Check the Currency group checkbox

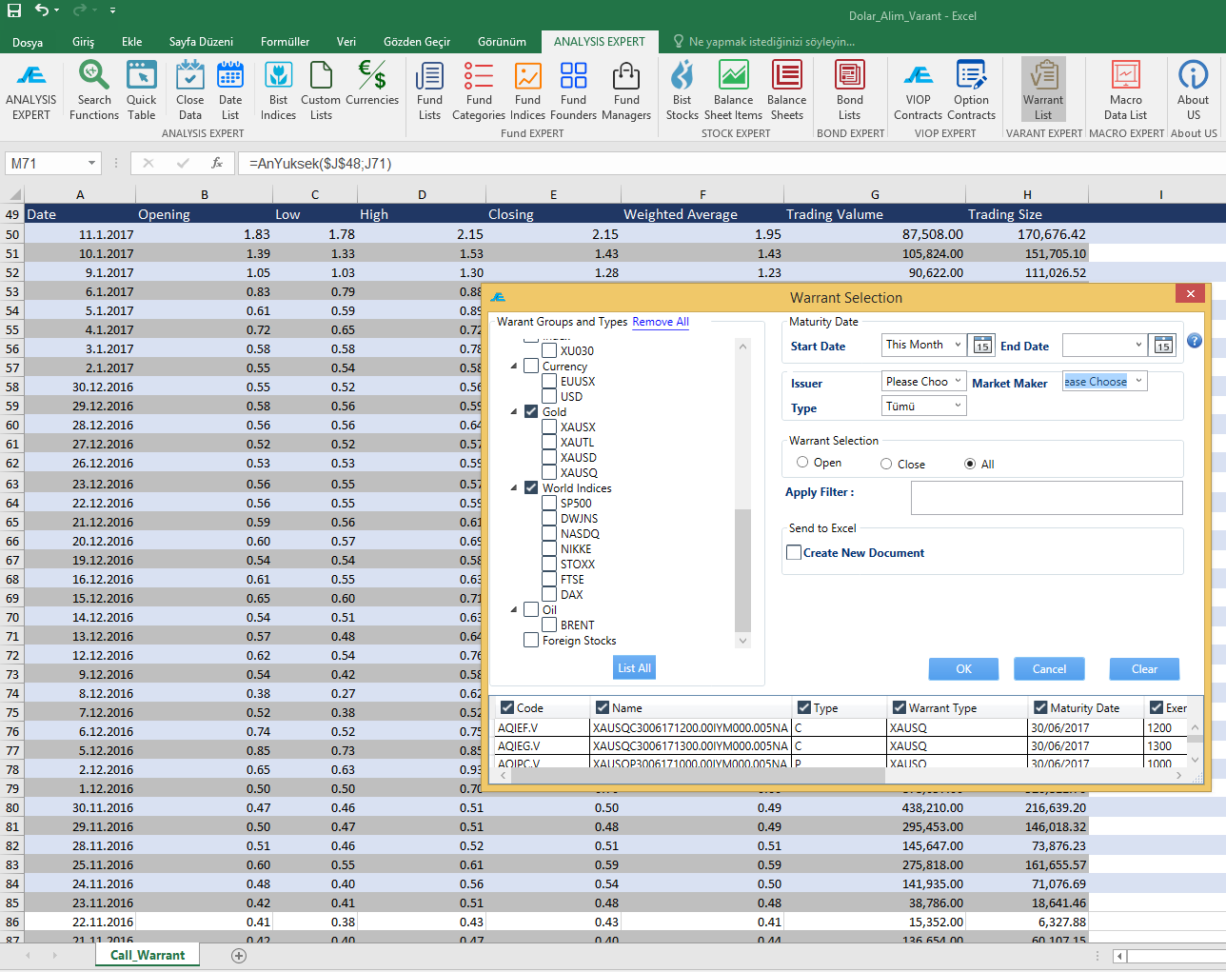tap(531, 366)
